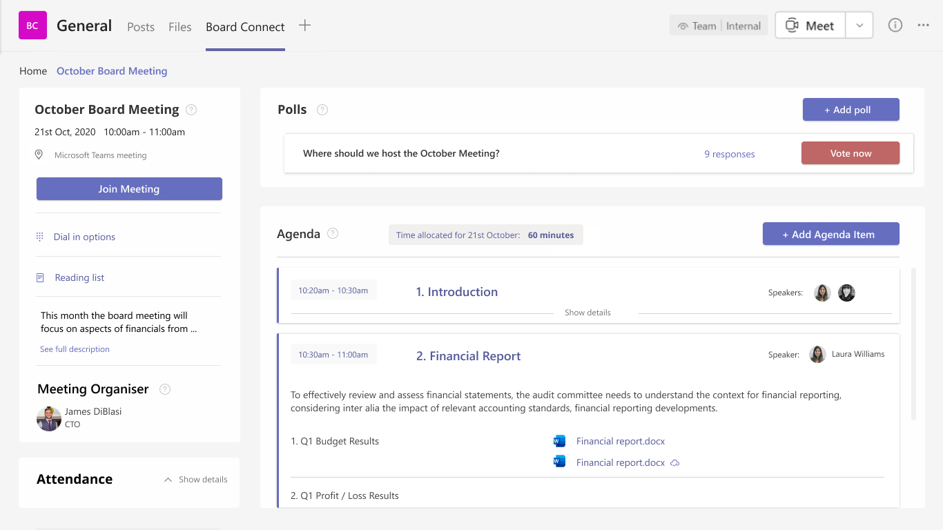This screenshot has height=530, width=943.
Task: Click help icon next to Agenda heading
Action: [333, 233]
